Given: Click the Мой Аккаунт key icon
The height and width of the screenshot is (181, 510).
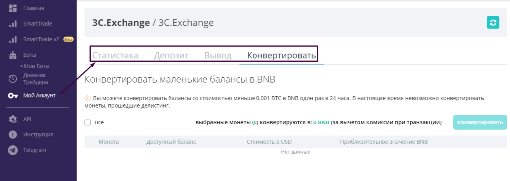Looking at the screenshot, I should pyautogui.click(x=13, y=96).
